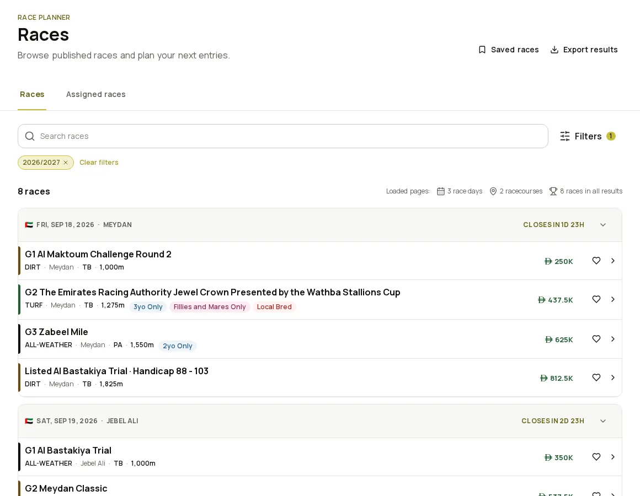
Task: Collapse the Sat, Sep 19 Jebel Ali group
Action: click(x=603, y=421)
